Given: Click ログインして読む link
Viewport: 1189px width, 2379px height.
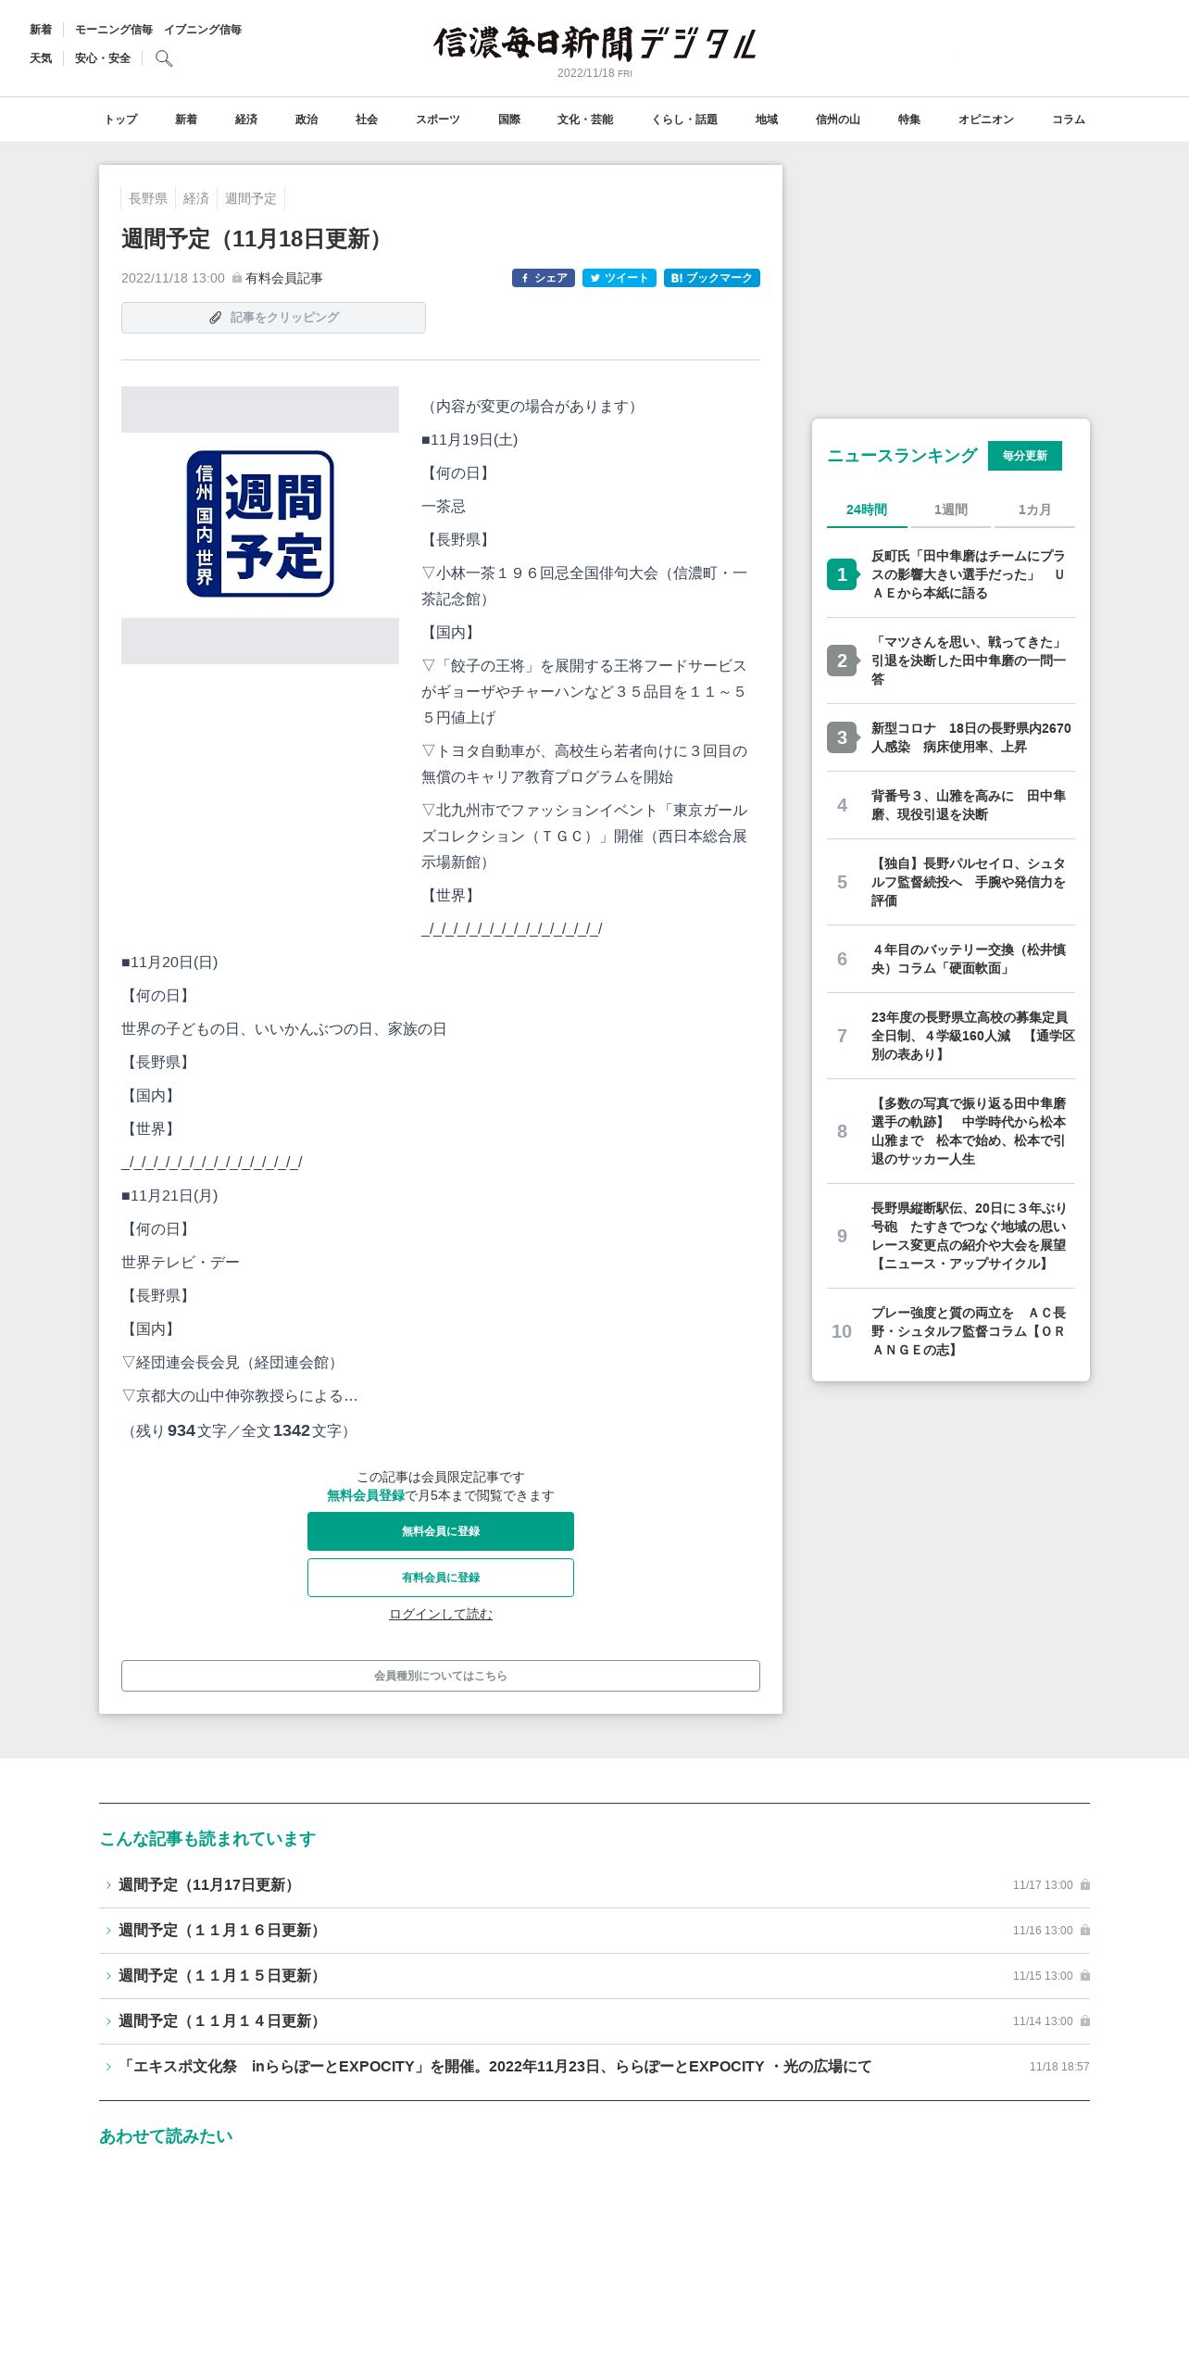Looking at the screenshot, I should click(x=441, y=1614).
